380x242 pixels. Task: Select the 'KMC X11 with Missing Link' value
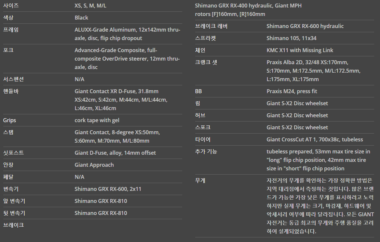(300, 50)
